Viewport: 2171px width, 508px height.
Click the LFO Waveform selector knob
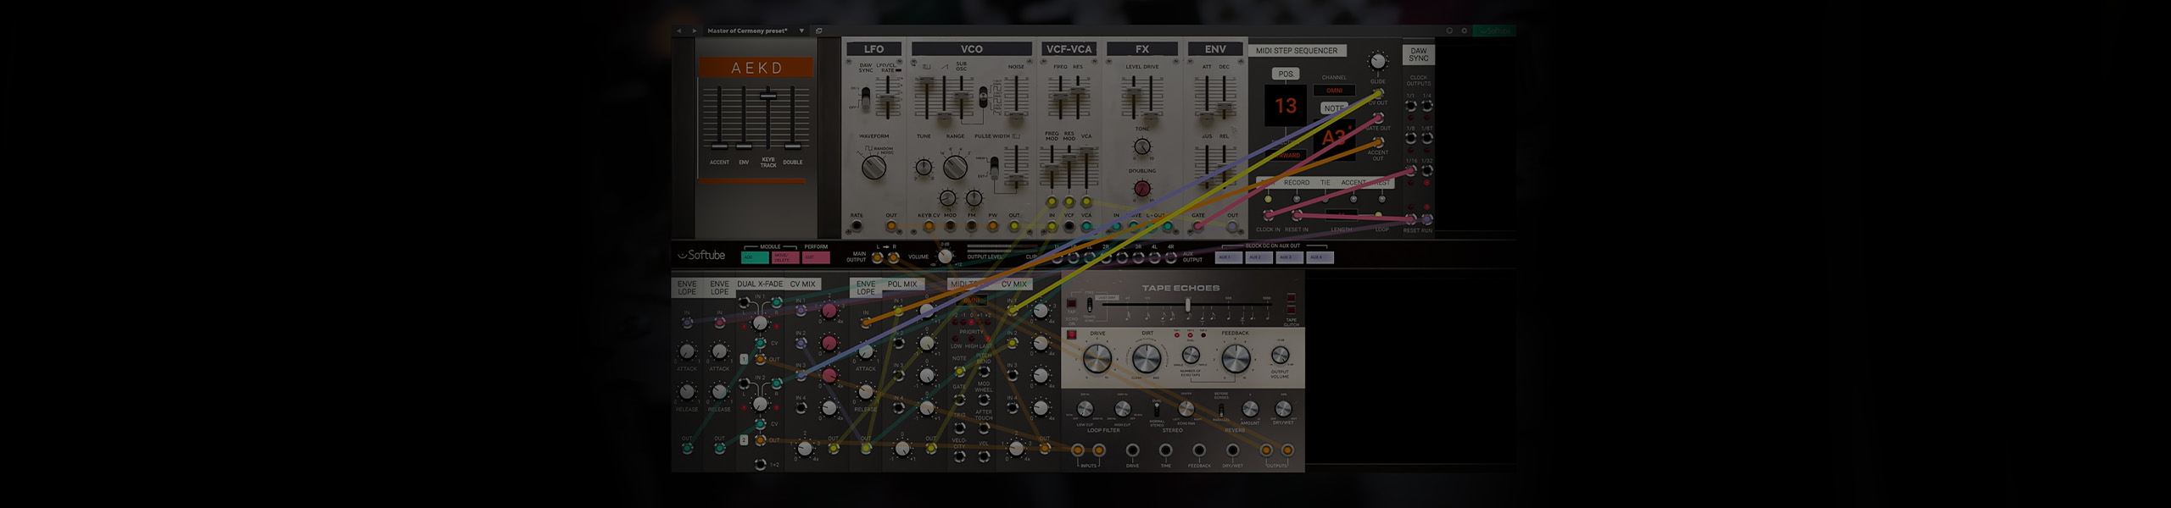coord(873,167)
